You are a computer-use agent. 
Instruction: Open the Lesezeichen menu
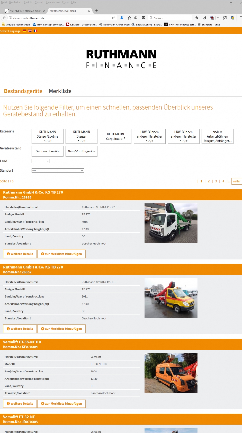tap(53, 2)
